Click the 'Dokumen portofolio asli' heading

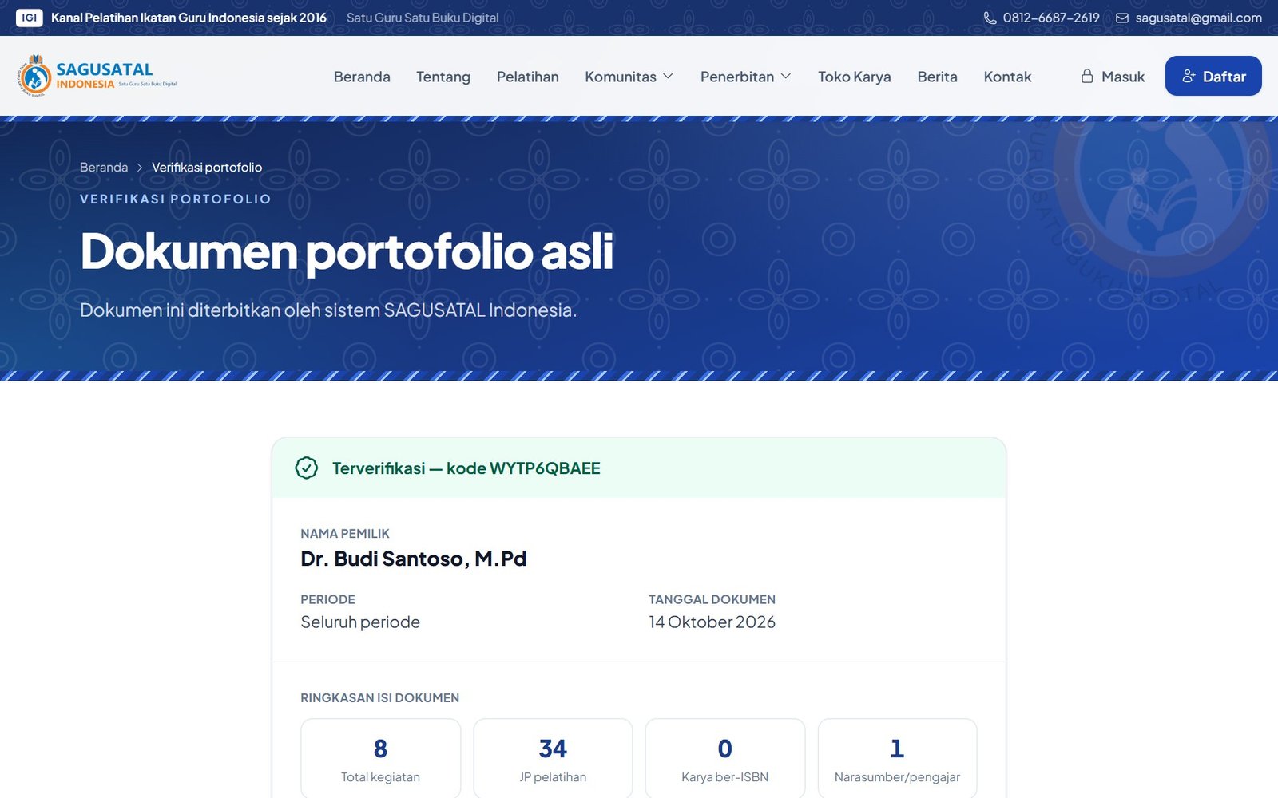pos(347,252)
